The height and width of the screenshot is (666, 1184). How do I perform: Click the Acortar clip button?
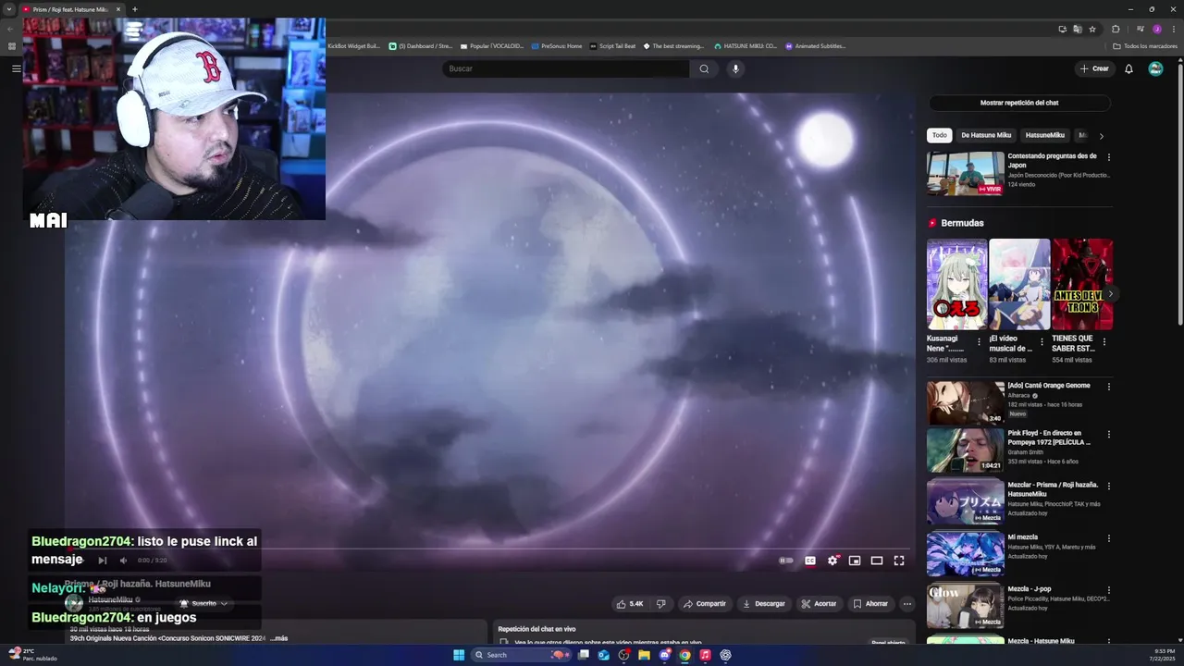click(819, 604)
